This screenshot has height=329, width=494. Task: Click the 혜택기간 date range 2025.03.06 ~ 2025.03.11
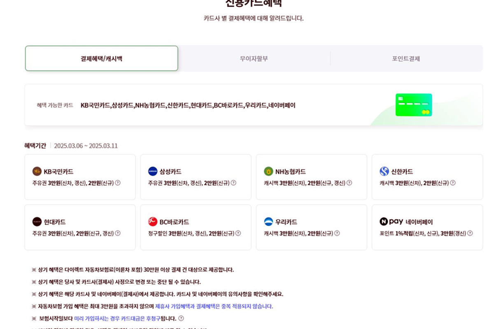click(86, 146)
